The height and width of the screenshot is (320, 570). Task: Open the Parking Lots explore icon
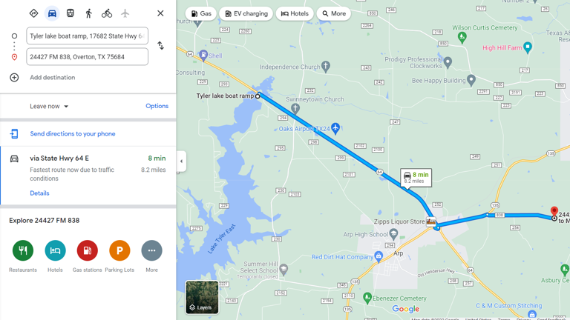(119, 250)
